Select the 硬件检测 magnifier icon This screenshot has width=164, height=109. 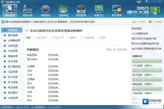10,10
